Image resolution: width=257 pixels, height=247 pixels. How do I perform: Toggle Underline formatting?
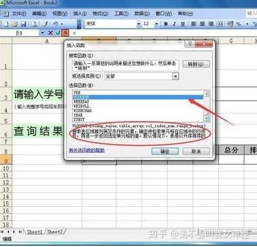click(x=183, y=24)
